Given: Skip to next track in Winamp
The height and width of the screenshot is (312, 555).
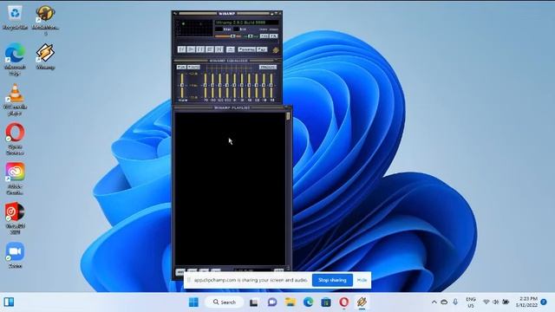Looking at the screenshot, I should click(219, 49).
